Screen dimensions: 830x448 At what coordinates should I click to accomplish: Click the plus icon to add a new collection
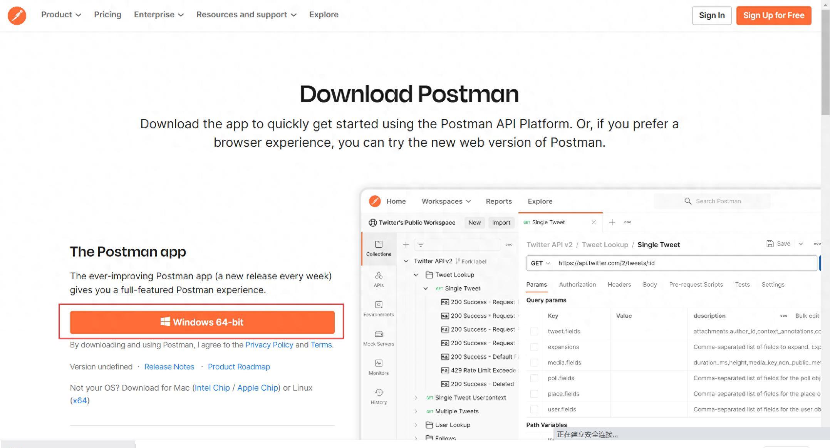tap(406, 245)
